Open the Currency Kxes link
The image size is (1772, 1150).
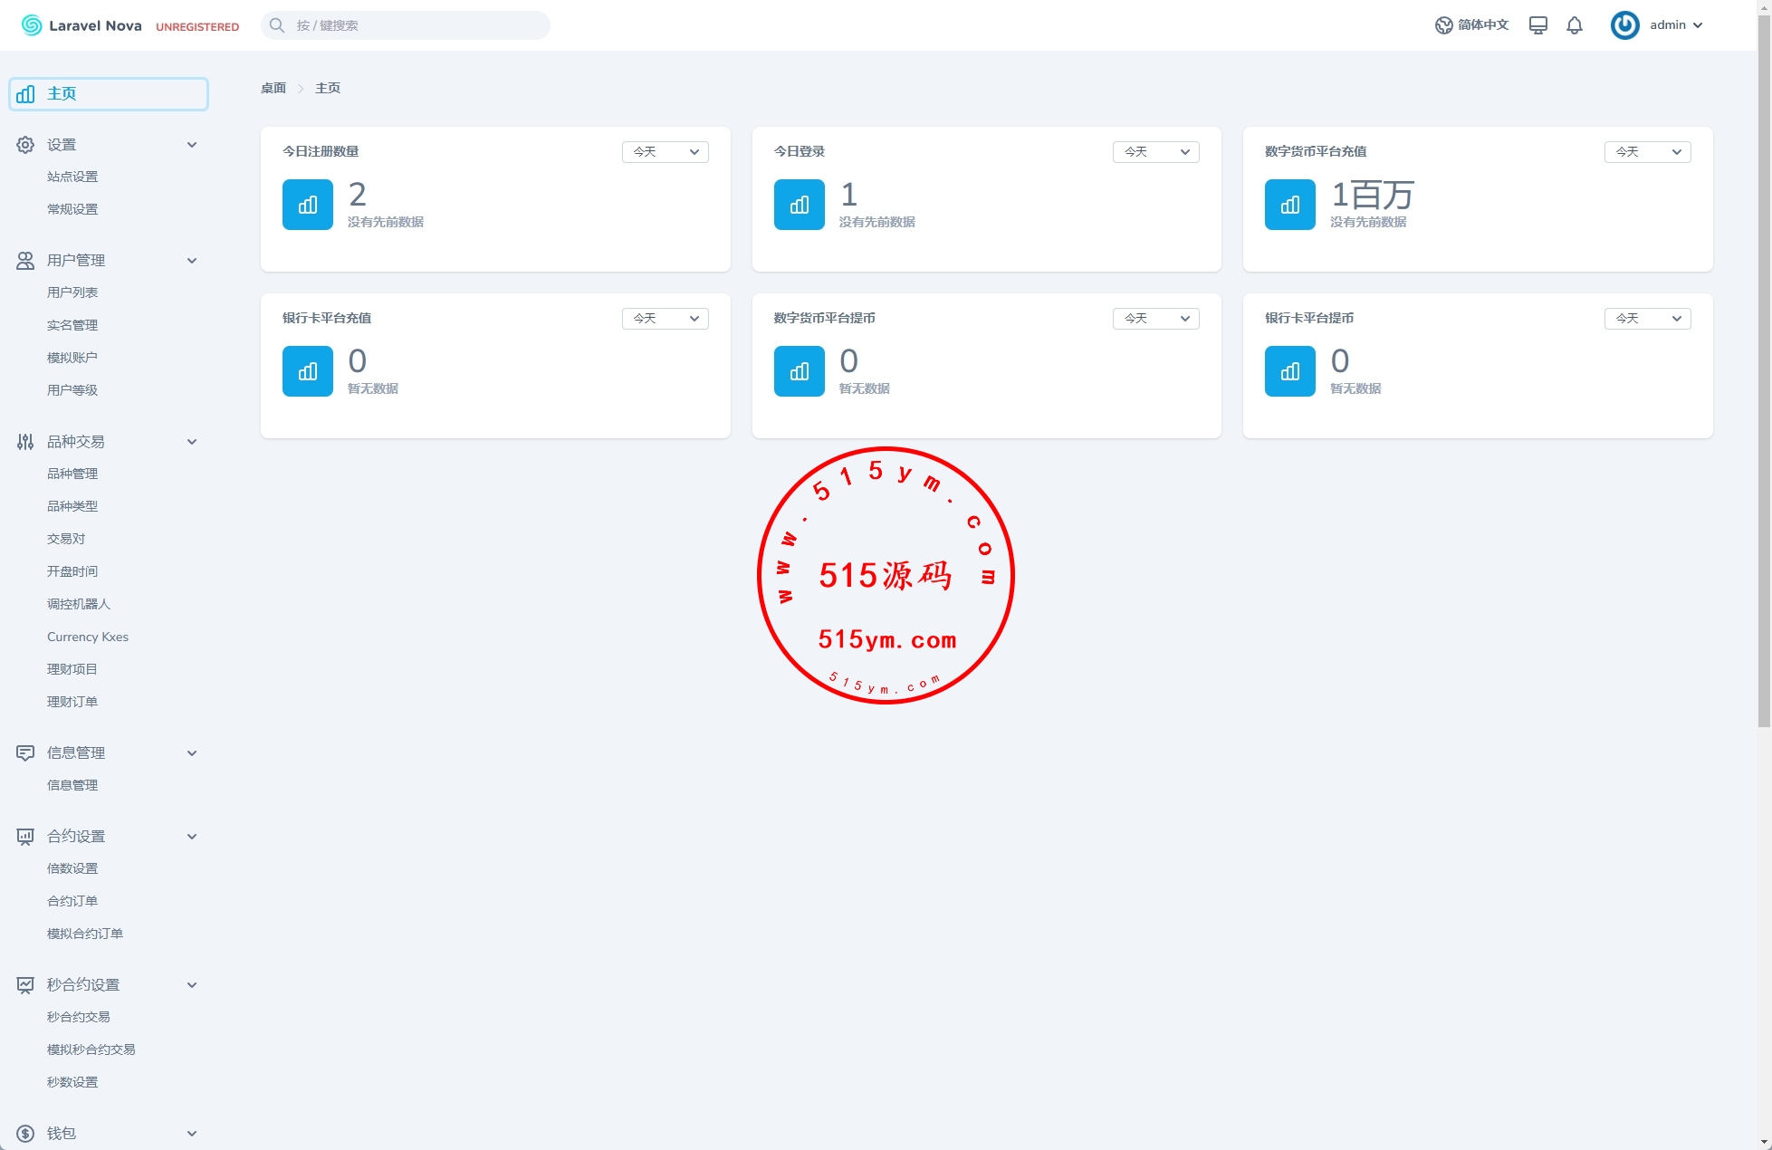[88, 637]
